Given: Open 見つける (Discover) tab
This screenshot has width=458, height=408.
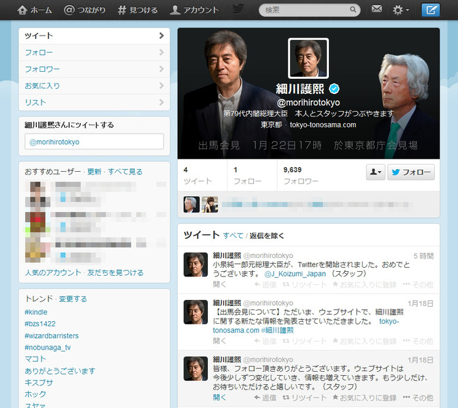Looking at the screenshot, I should click(138, 11).
